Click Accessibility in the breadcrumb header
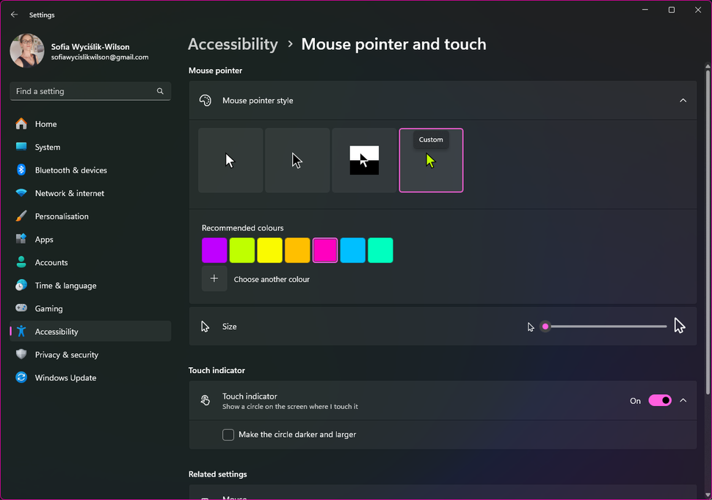The image size is (712, 500). (x=233, y=44)
